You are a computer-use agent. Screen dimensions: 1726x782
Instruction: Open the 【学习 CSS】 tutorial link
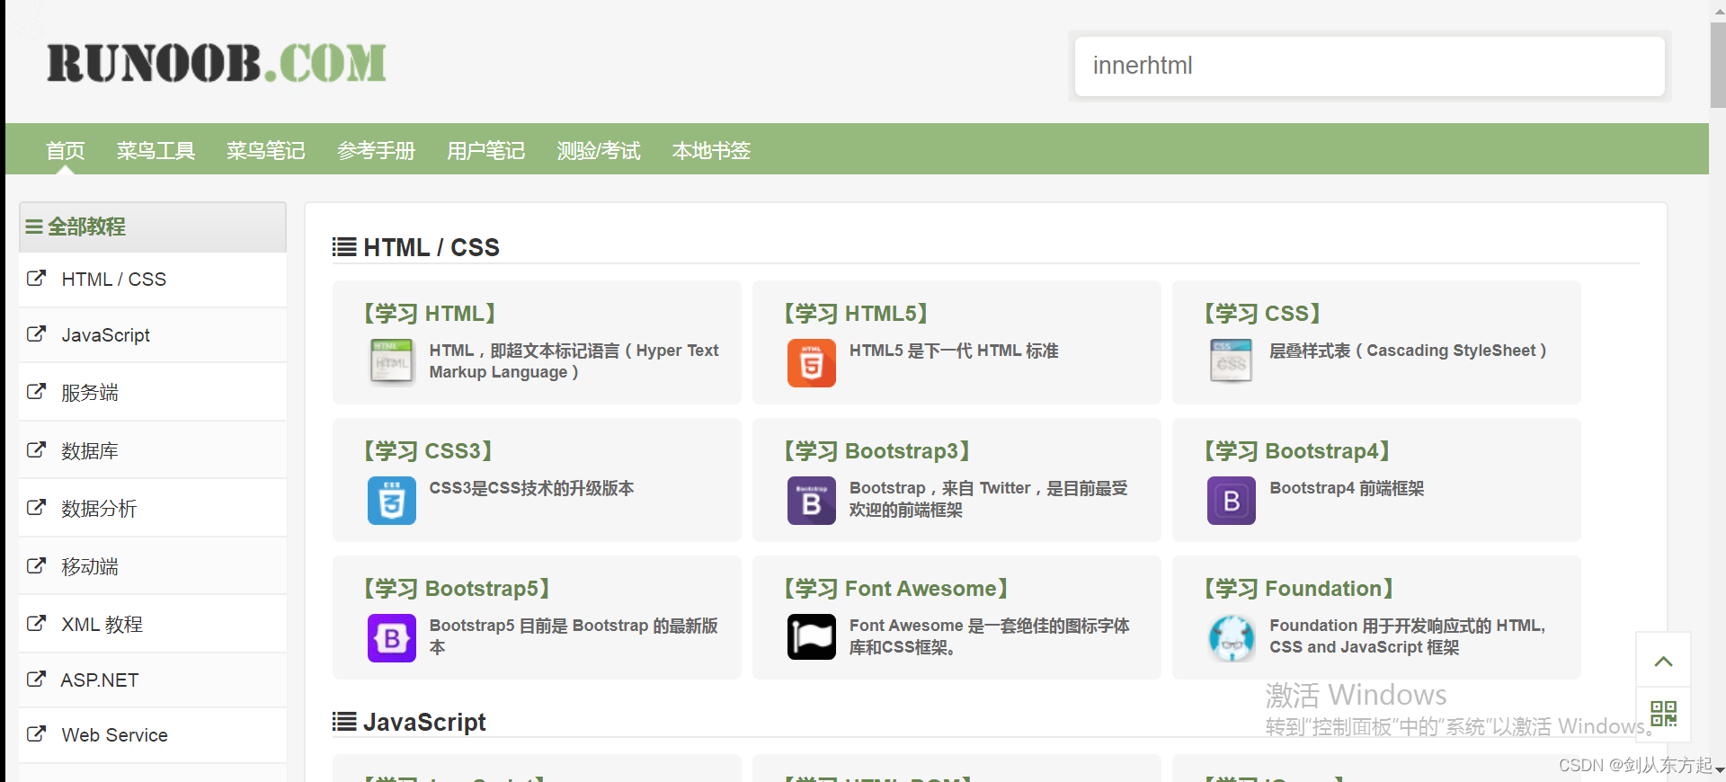pyautogui.click(x=1262, y=314)
